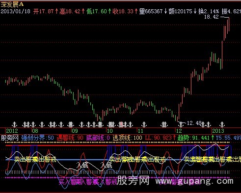Select the 11 month marker on the time axis
The height and width of the screenshot is (193, 241).
click(x=140, y=131)
